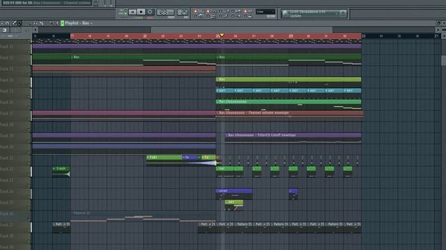
Task: Stop playback with the transport stop button
Action: (141, 12)
